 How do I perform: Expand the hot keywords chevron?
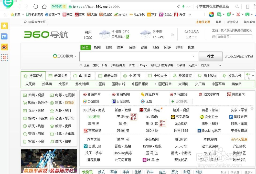pyautogui.click(x=220, y=65)
